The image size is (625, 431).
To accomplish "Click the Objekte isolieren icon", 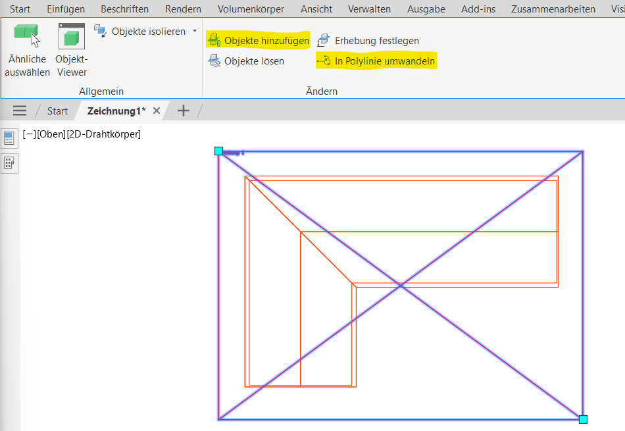I will (100, 31).
